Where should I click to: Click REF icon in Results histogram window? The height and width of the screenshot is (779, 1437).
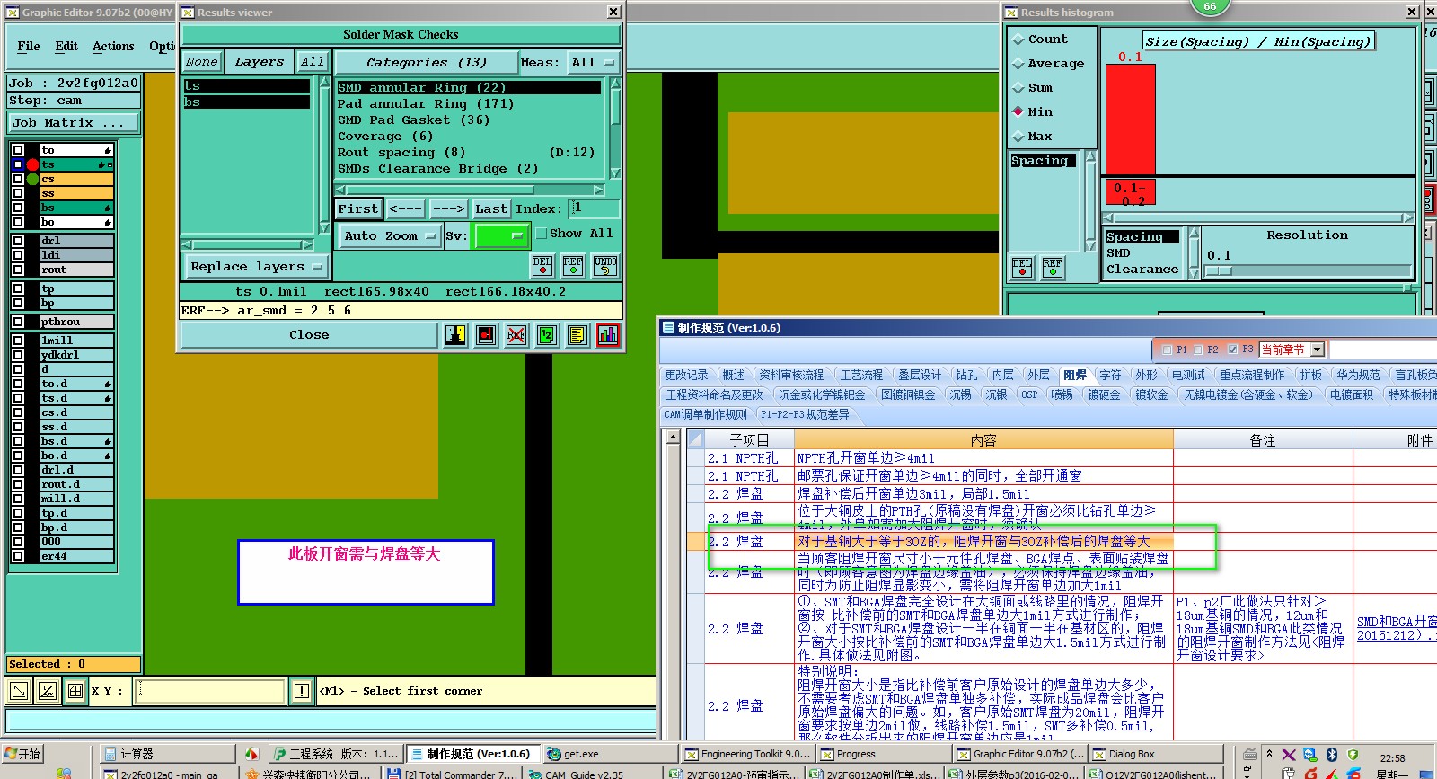1053,268
